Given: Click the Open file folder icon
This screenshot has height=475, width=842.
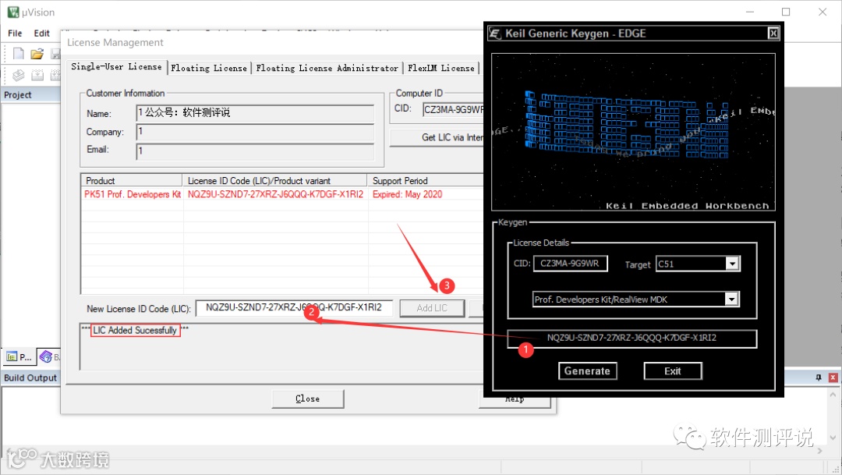Looking at the screenshot, I should [x=37, y=53].
